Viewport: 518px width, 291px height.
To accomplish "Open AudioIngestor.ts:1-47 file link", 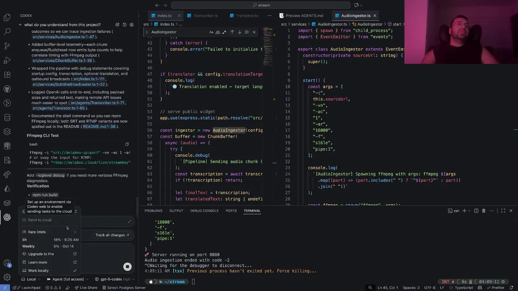I will [63, 37].
